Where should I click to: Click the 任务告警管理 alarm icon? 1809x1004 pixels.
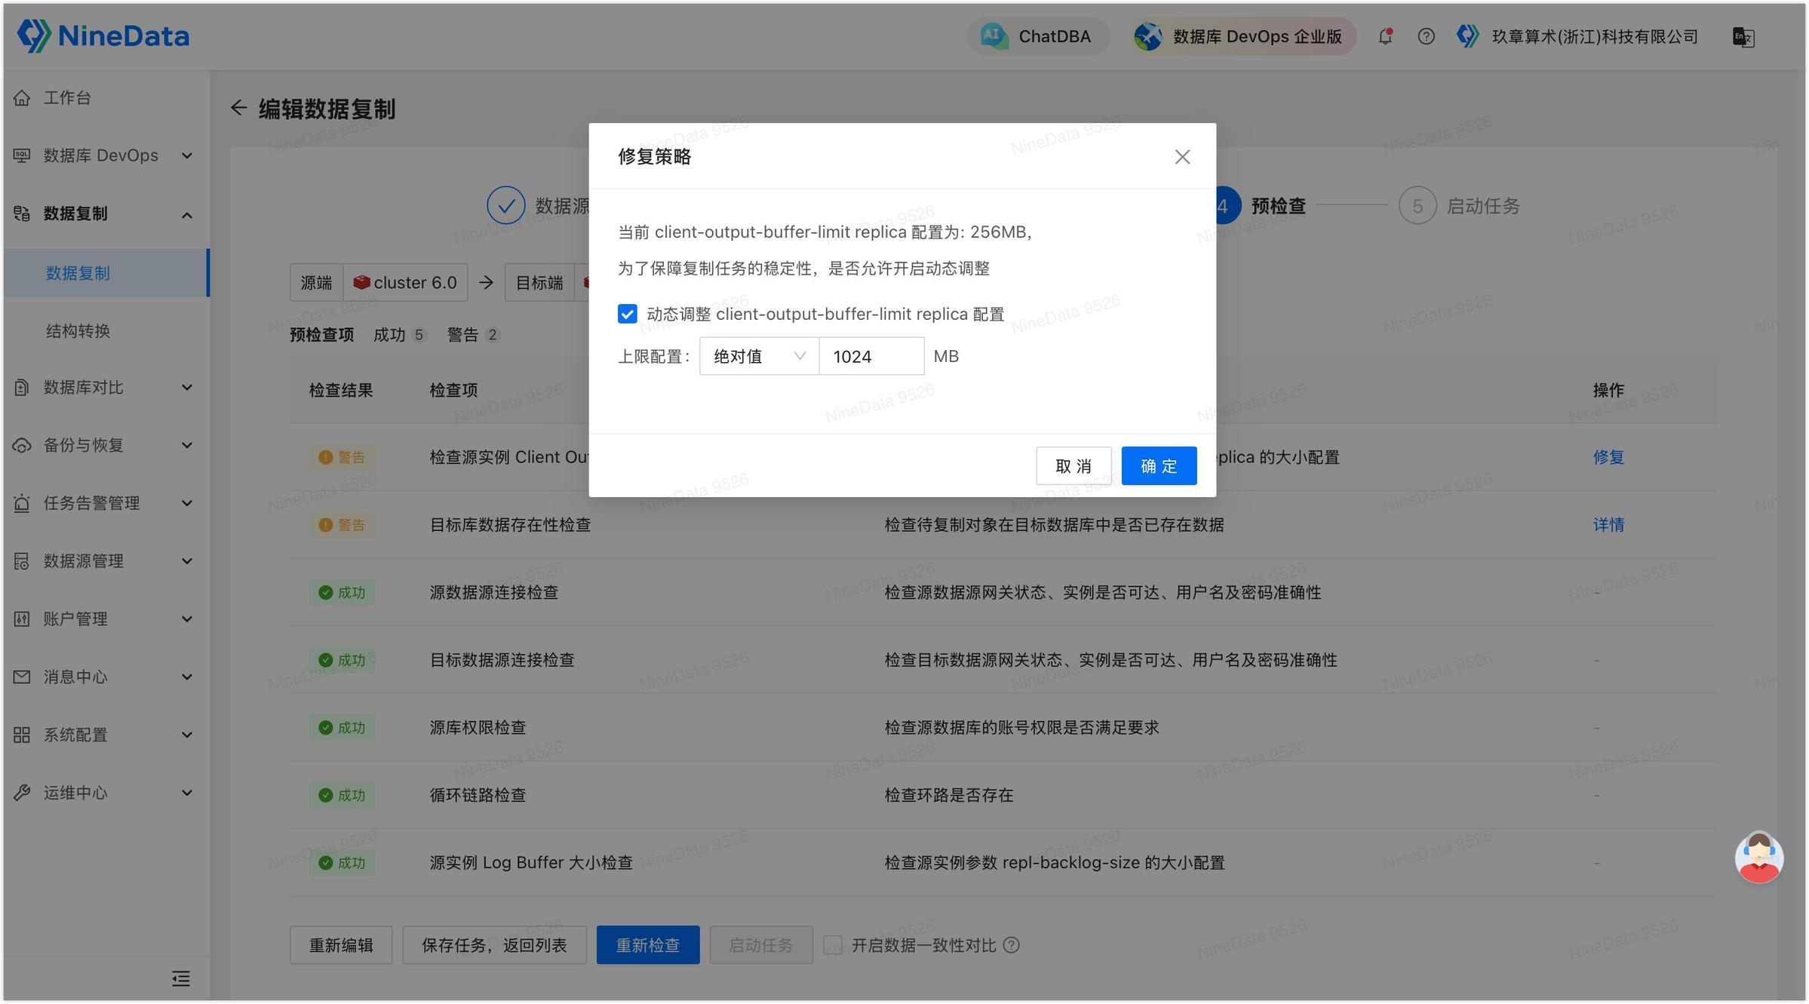click(x=22, y=503)
